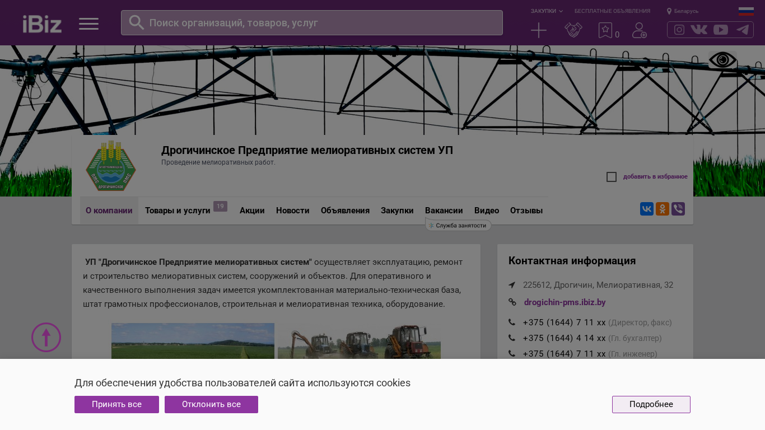Click the text 'Проведение мелиоративных работ.'
This screenshot has width=765, height=430.
pyautogui.click(x=218, y=162)
